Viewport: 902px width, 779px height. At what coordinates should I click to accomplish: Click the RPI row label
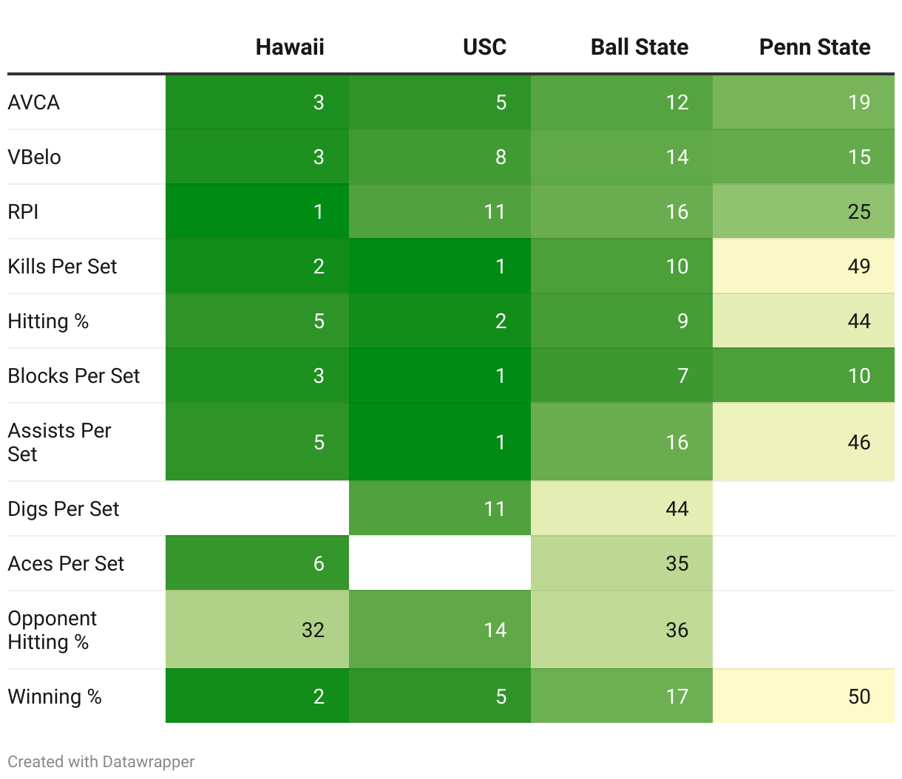pos(24,211)
